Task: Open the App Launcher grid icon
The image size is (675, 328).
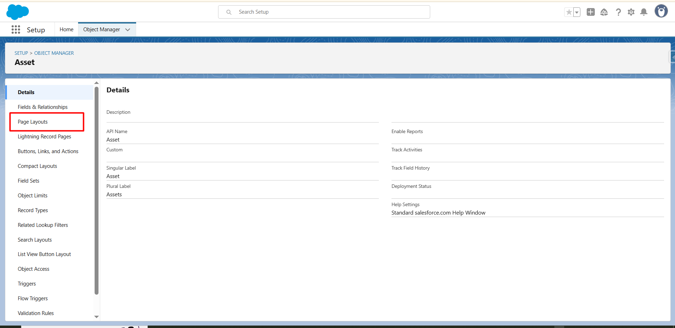Action: tap(16, 29)
